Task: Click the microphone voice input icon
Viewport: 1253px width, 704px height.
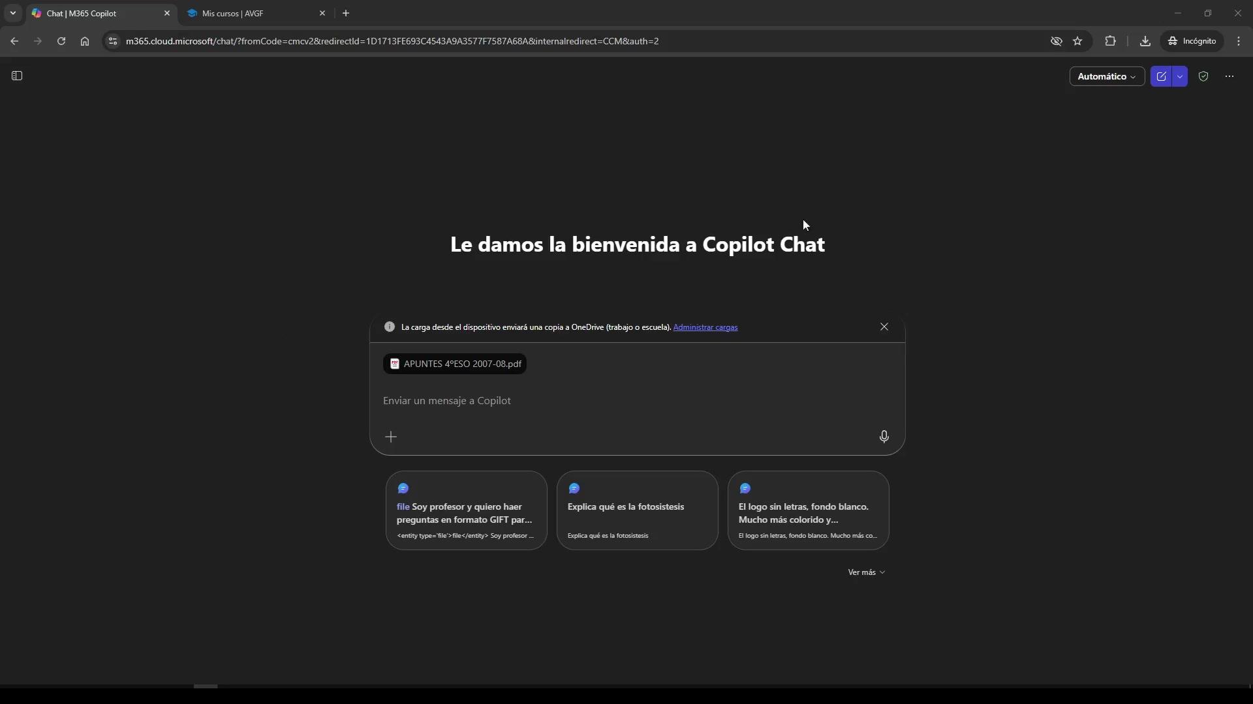Action: [x=884, y=437]
